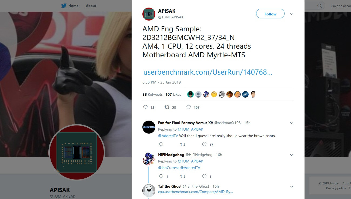
Task: Like the rockmanX103 reply with 17 likes
Action: coord(204,144)
